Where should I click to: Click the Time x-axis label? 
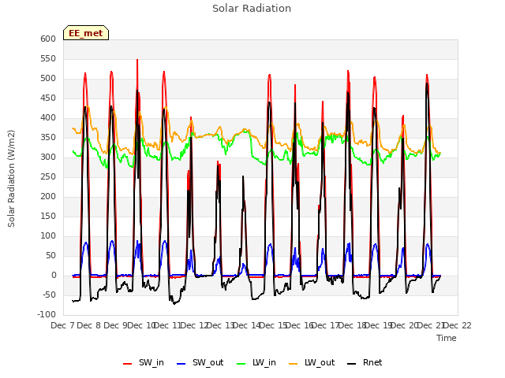click(447, 338)
